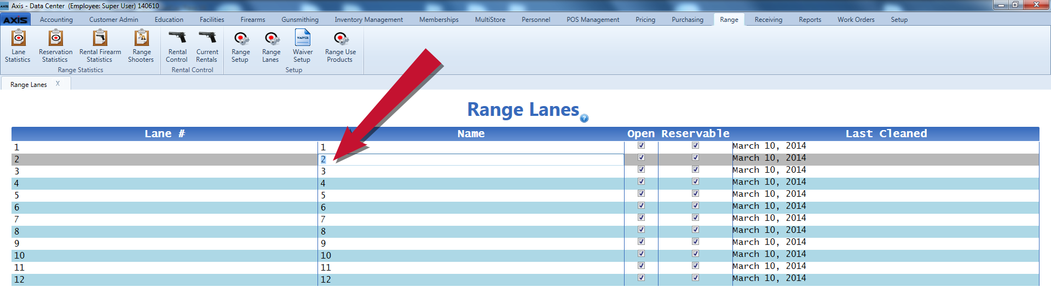Toggle Open checkbox for lane 5

(641, 194)
